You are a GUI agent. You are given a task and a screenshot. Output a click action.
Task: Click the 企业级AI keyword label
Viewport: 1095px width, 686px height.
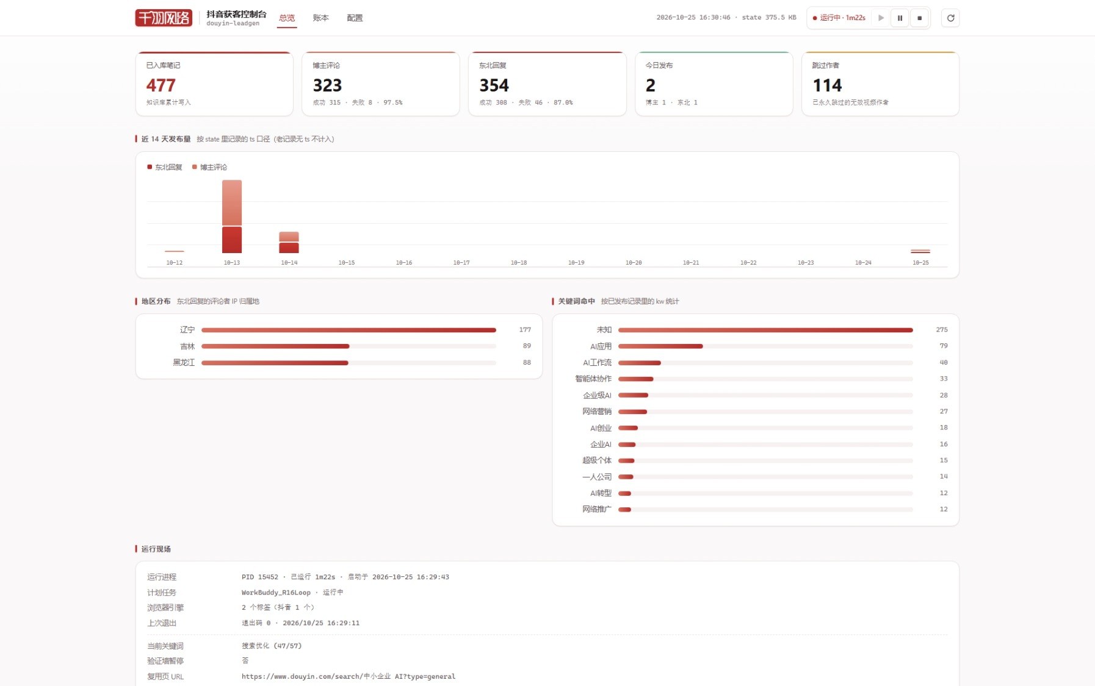click(x=597, y=395)
